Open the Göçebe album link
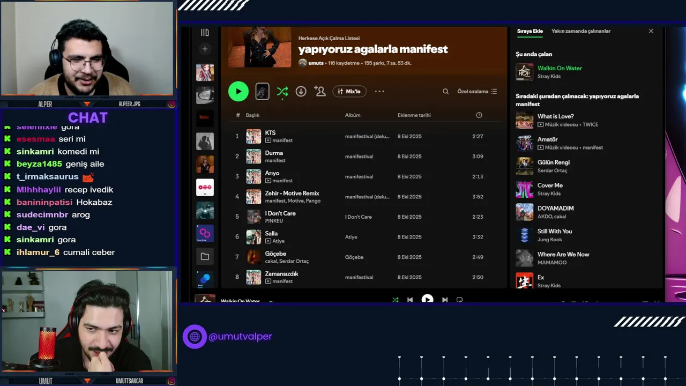Viewport: 686px width, 386px height. coord(354,257)
